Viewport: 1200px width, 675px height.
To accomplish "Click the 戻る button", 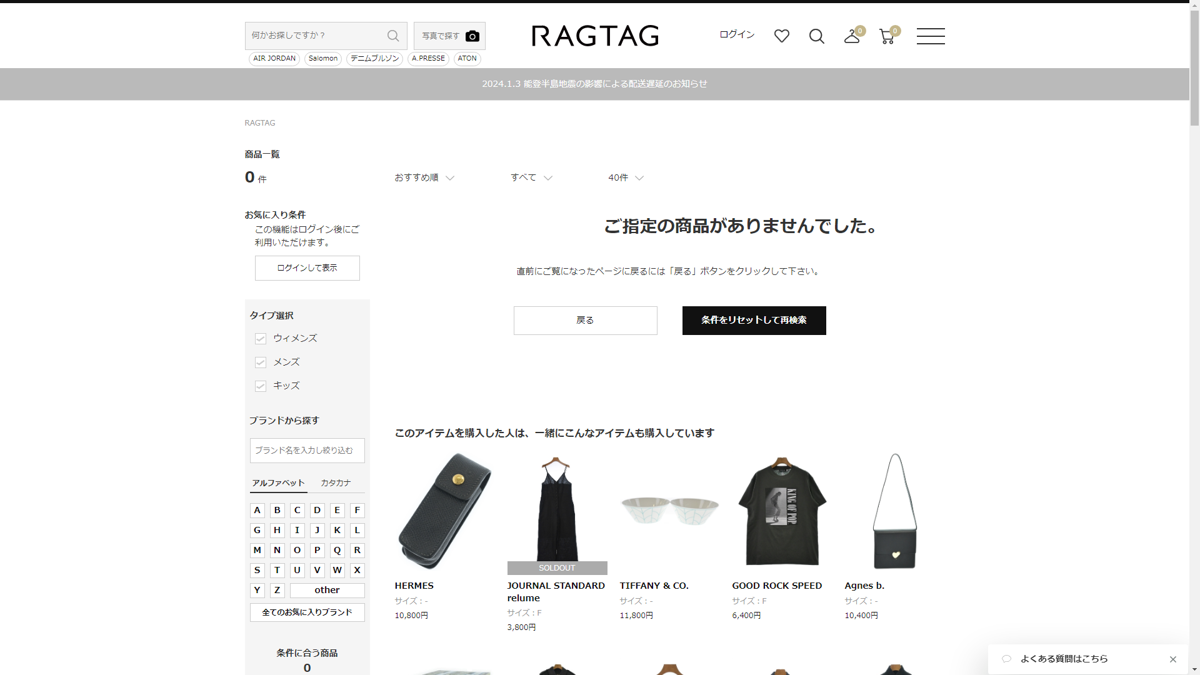I will pyautogui.click(x=585, y=321).
